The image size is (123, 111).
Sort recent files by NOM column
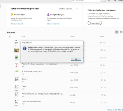23,36
